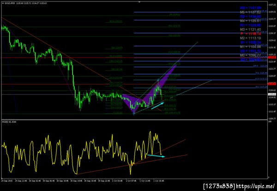Click the chart shift triangle marker at top

pyautogui.click(x=139, y=2)
